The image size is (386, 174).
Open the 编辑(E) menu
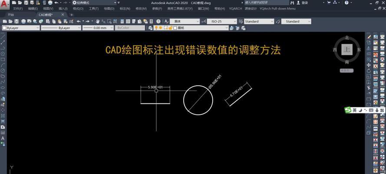click(33, 9)
